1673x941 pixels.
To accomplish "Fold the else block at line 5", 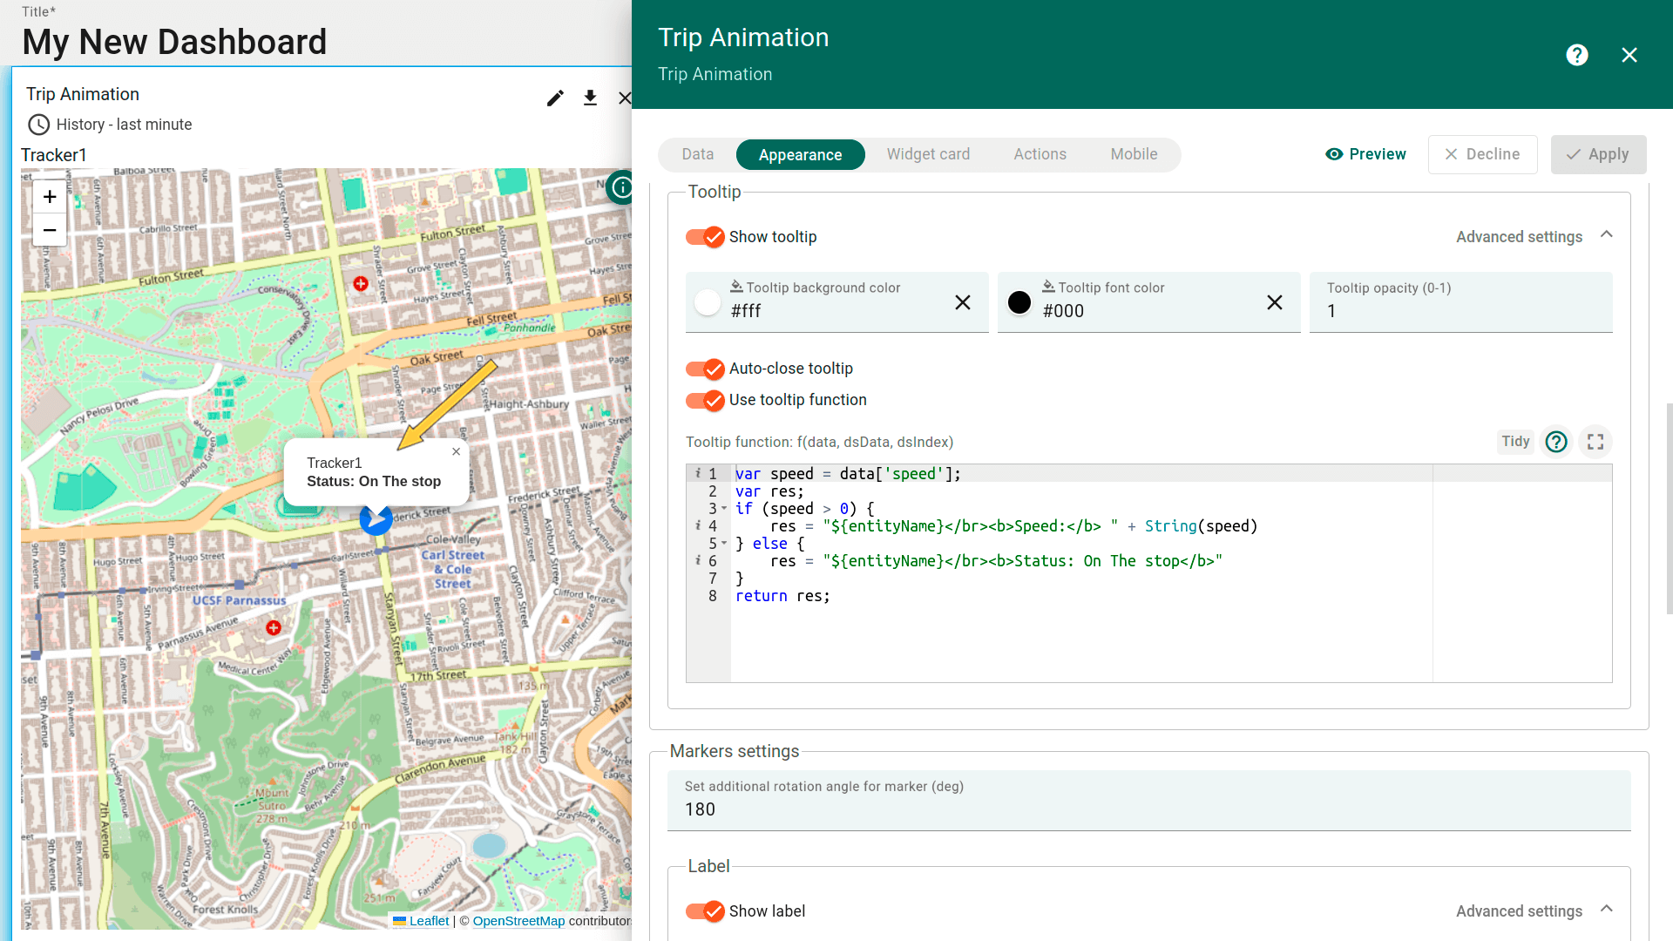I will point(724,543).
